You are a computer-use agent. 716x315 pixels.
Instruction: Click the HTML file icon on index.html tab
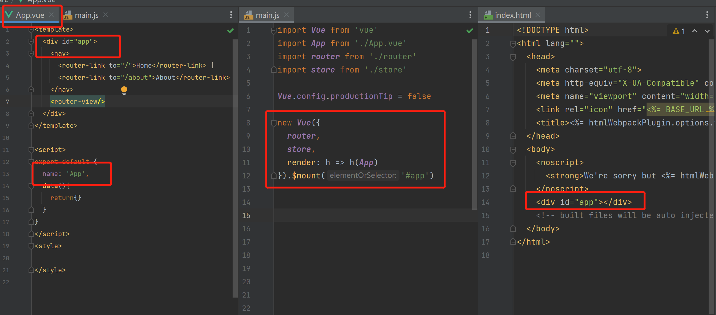[x=488, y=15]
